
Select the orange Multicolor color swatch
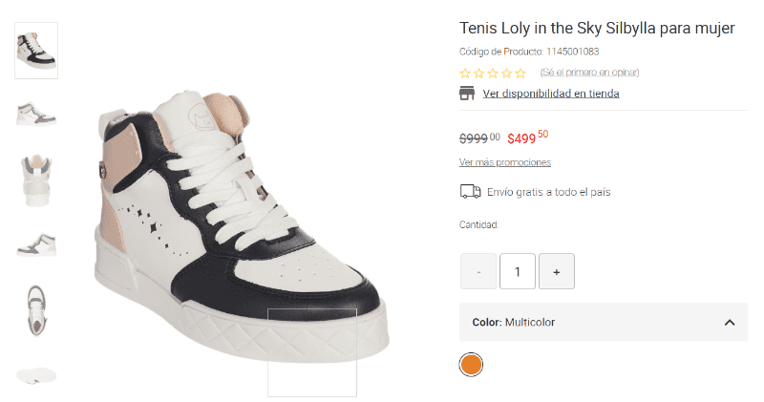tap(471, 364)
